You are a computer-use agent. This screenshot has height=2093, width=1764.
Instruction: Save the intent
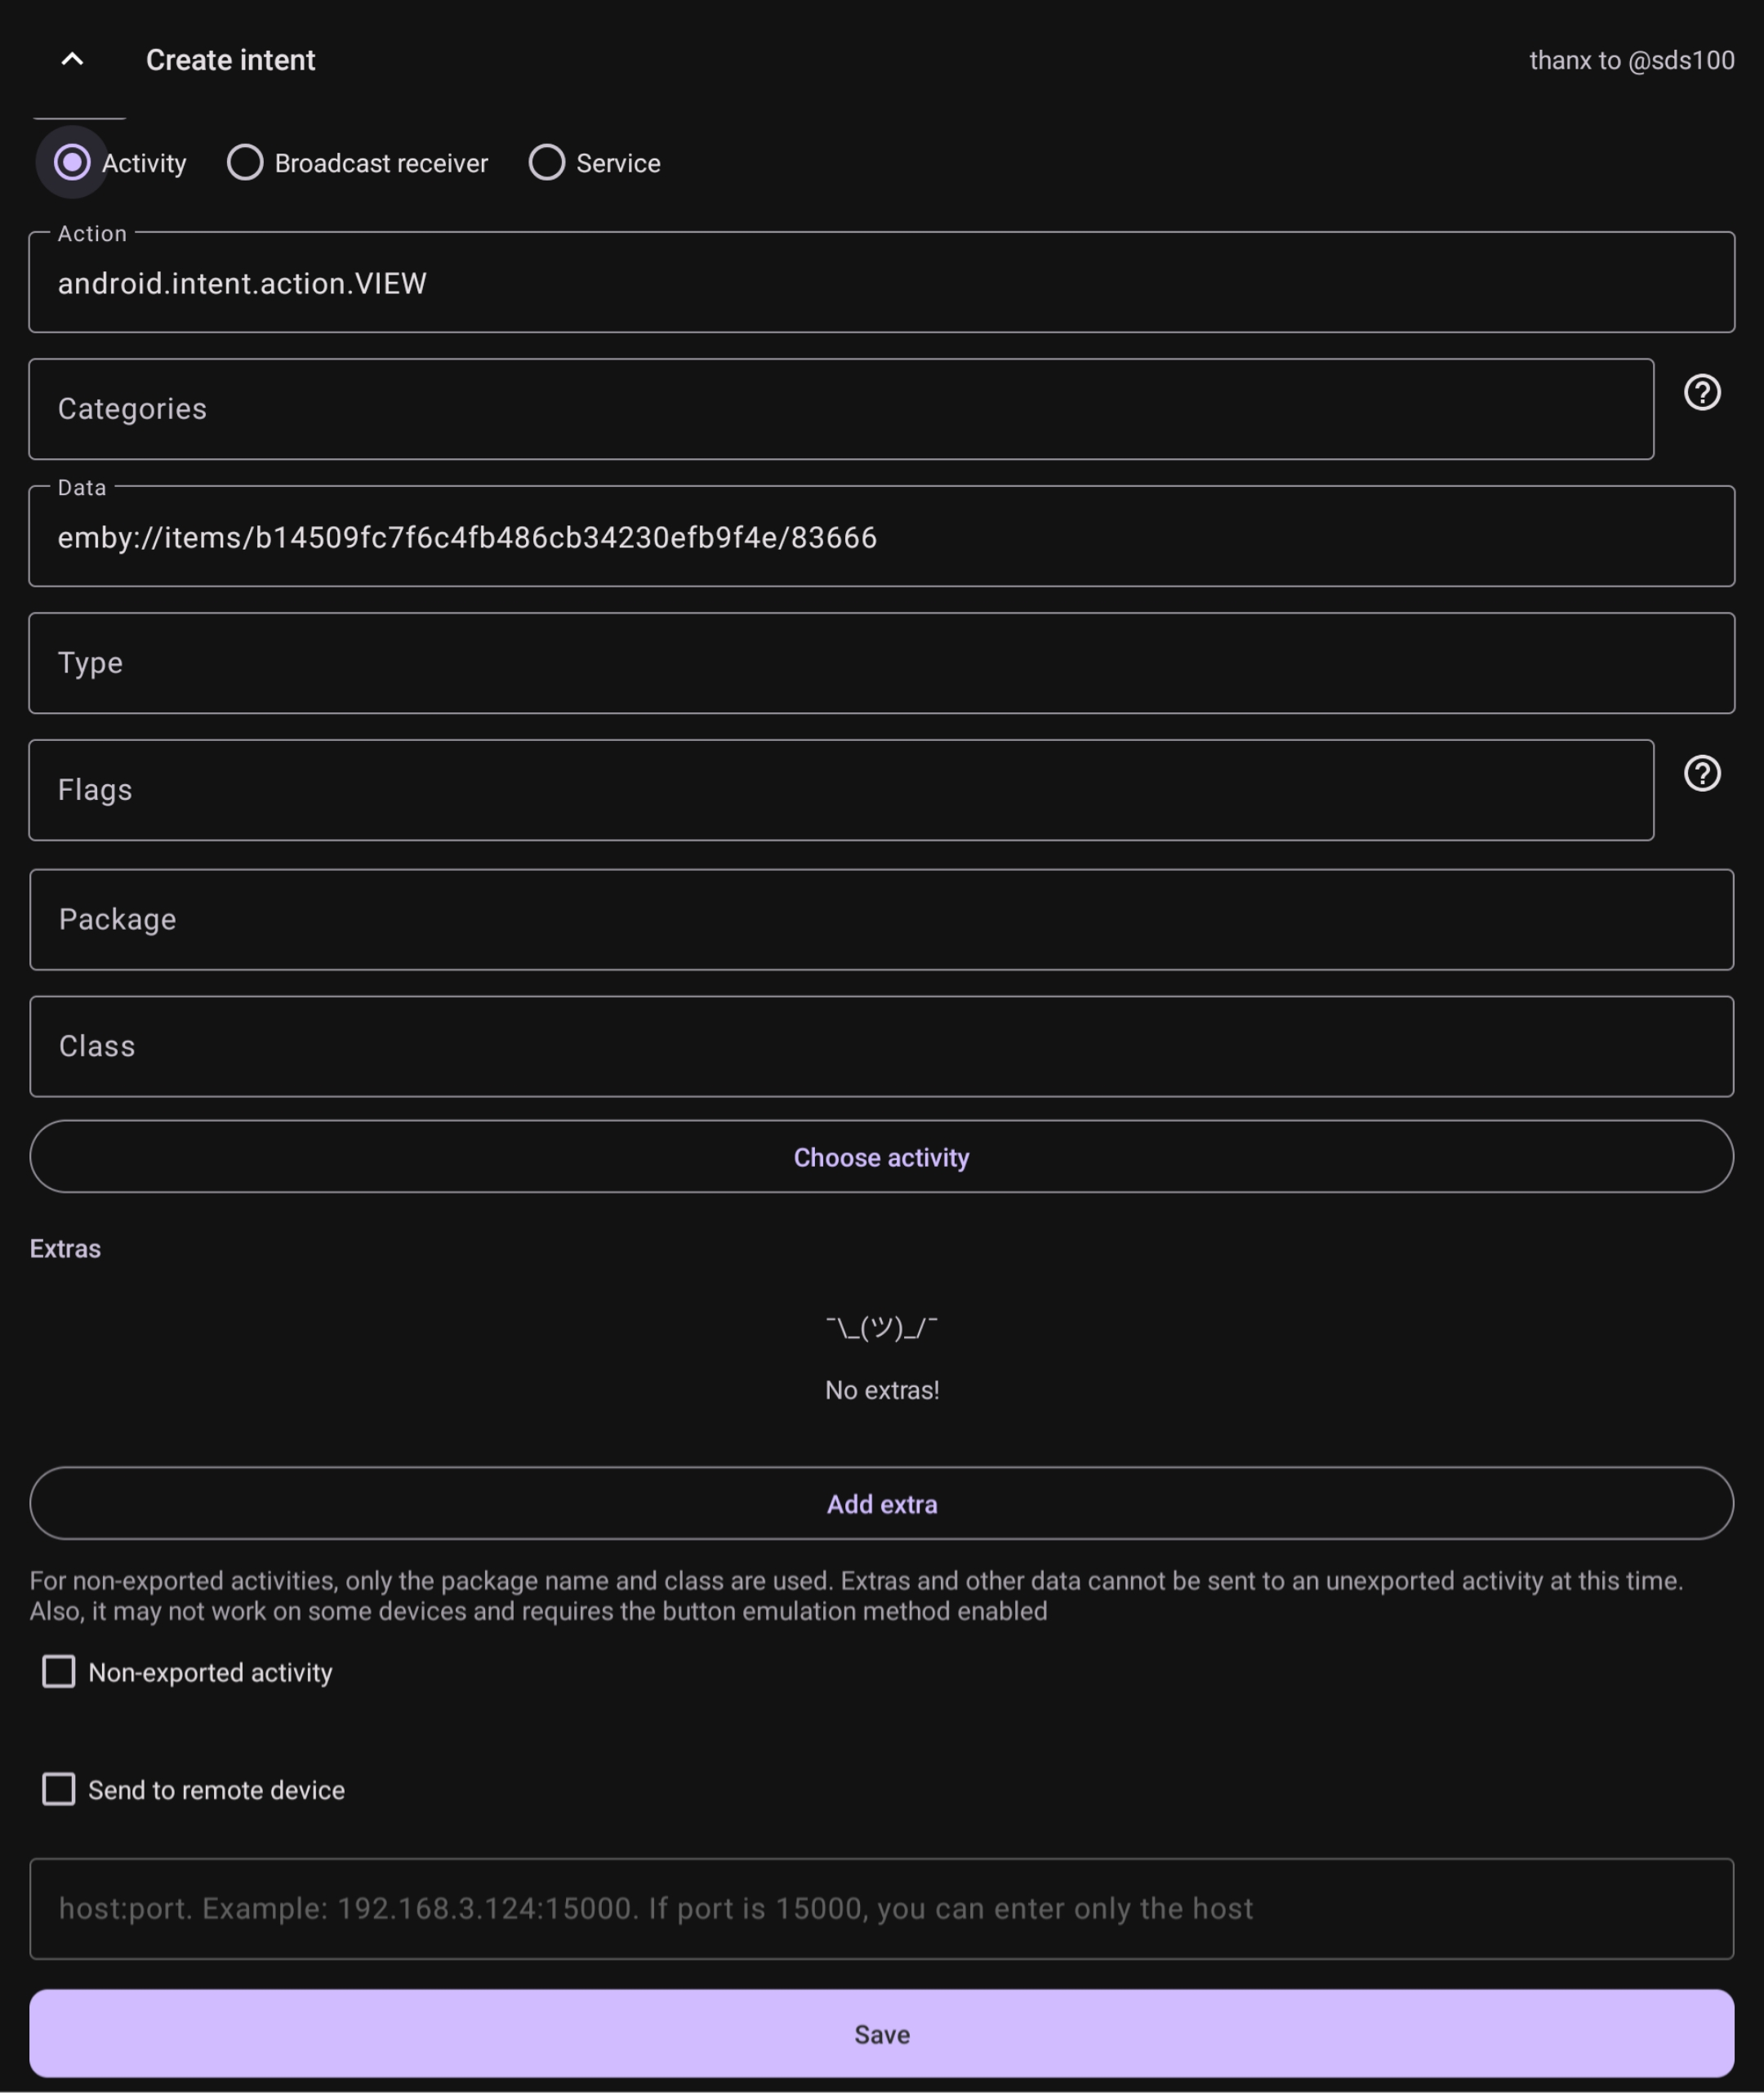(x=881, y=2033)
